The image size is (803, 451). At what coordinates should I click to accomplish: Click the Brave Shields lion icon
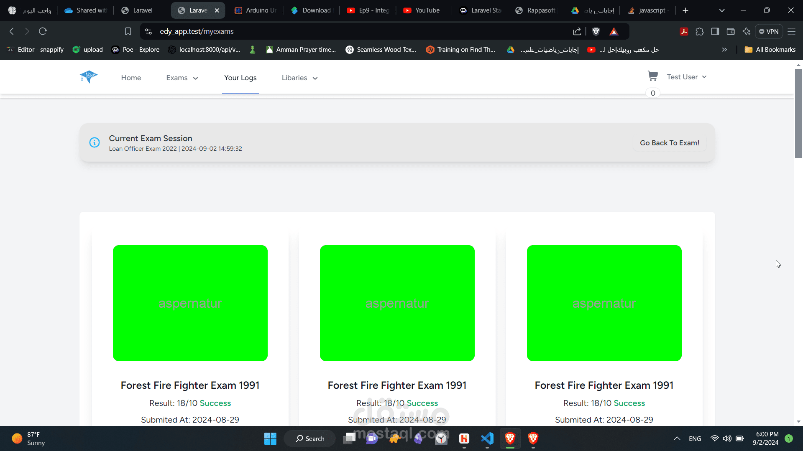tap(596, 31)
